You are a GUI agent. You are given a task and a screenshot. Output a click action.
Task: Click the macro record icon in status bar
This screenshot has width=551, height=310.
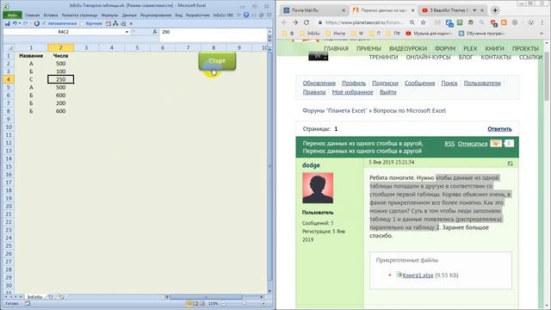27,303
